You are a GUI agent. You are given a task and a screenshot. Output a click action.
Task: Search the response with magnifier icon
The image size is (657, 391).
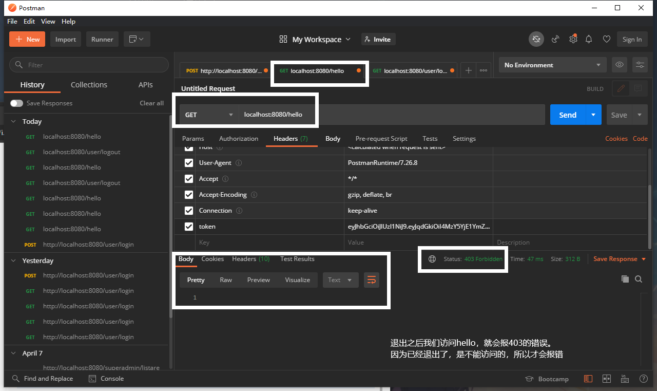(x=639, y=279)
